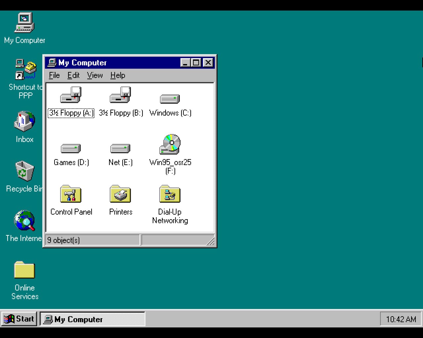Select the Printers folder icon
The width and height of the screenshot is (423, 338).
[120, 194]
